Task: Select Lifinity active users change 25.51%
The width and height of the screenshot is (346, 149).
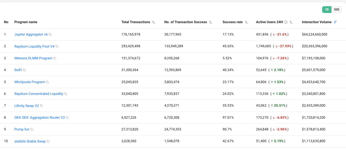Action: [279, 106]
